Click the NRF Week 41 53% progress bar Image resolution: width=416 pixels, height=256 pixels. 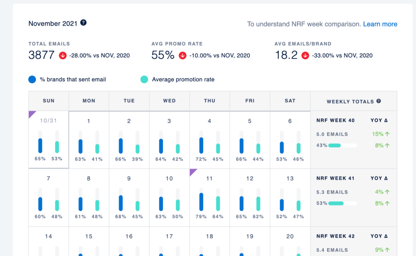point(342,203)
